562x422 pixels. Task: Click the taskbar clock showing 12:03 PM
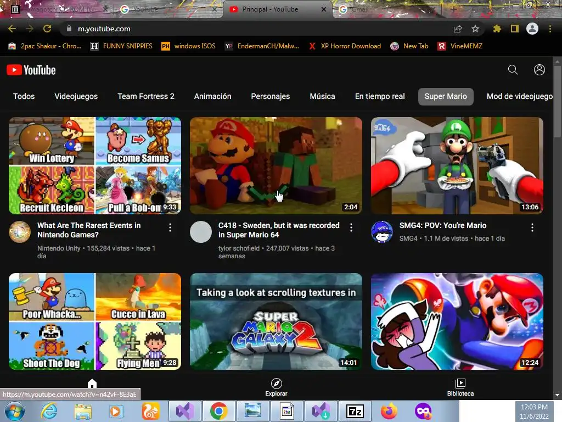[x=534, y=411]
